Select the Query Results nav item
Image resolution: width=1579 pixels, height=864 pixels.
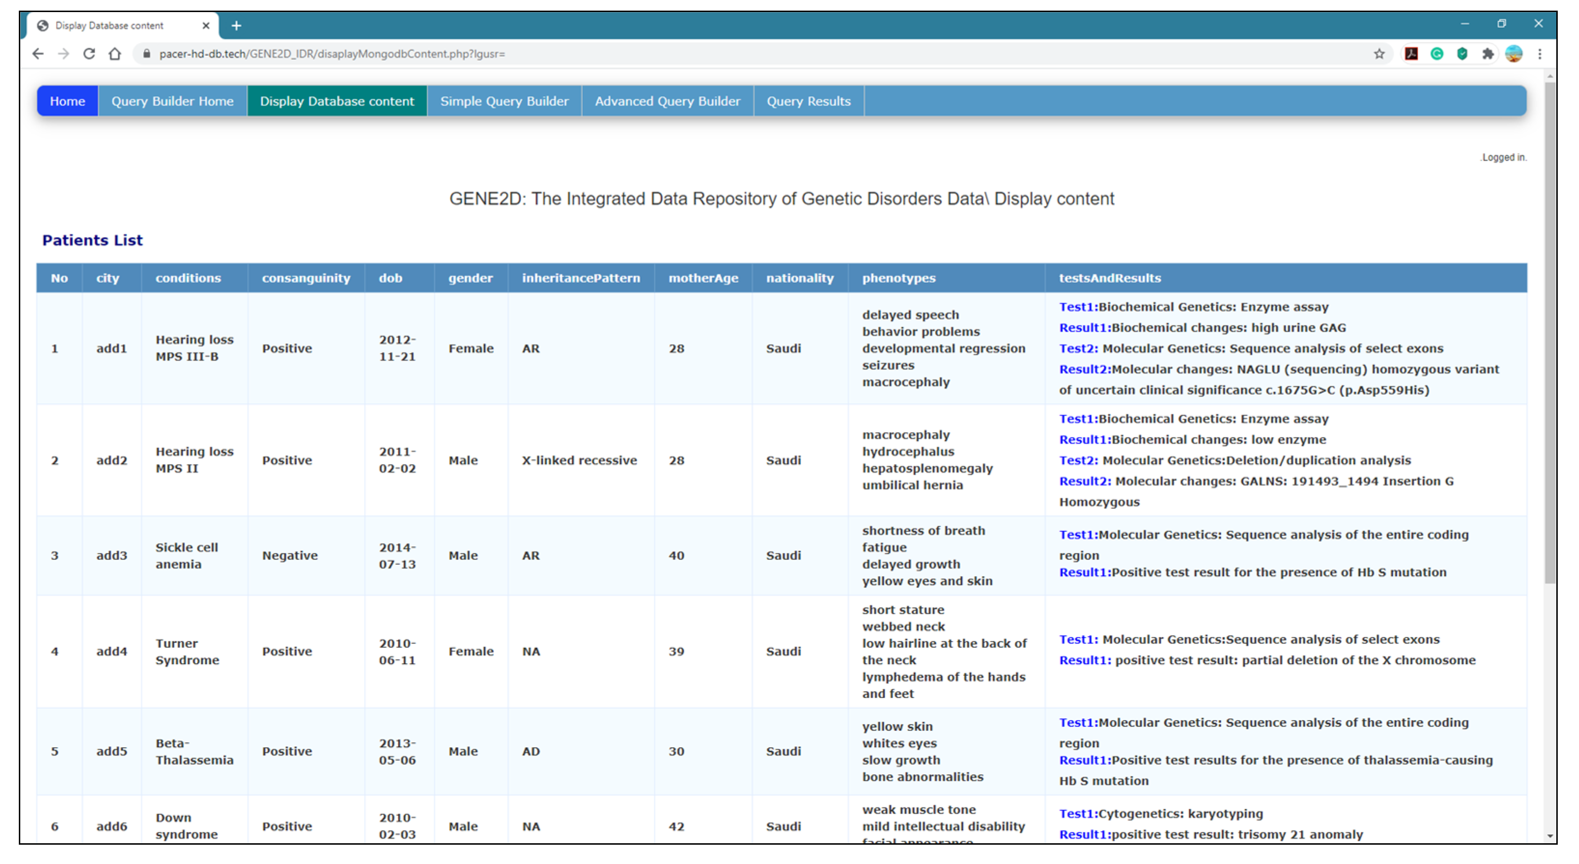click(808, 101)
